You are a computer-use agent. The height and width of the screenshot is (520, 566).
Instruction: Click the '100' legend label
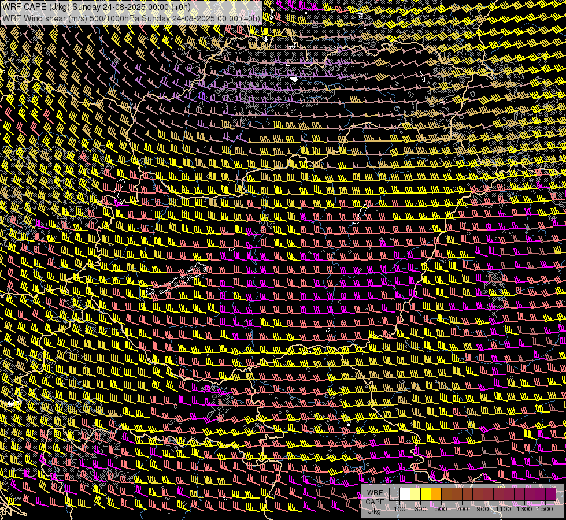[399, 509]
